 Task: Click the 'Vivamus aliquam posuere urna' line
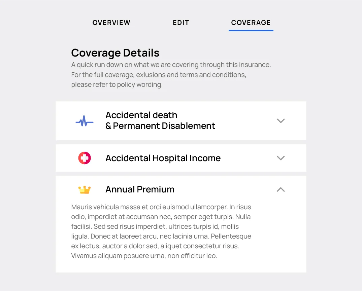pyautogui.click(x=144, y=256)
